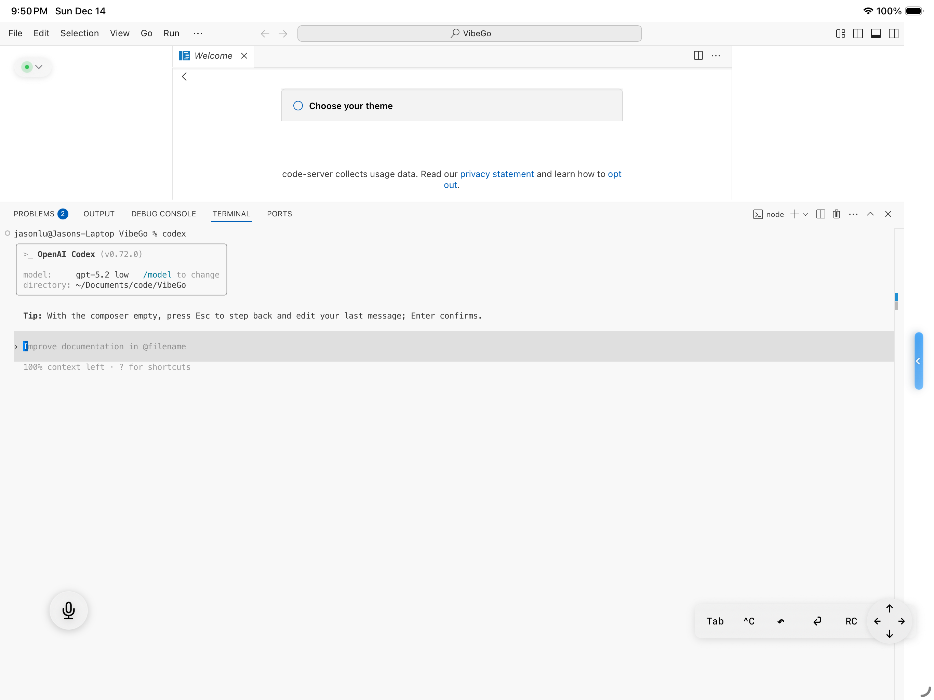Open the Go menu
The height and width of the screenshot is (700, 934).
(146, 33)
